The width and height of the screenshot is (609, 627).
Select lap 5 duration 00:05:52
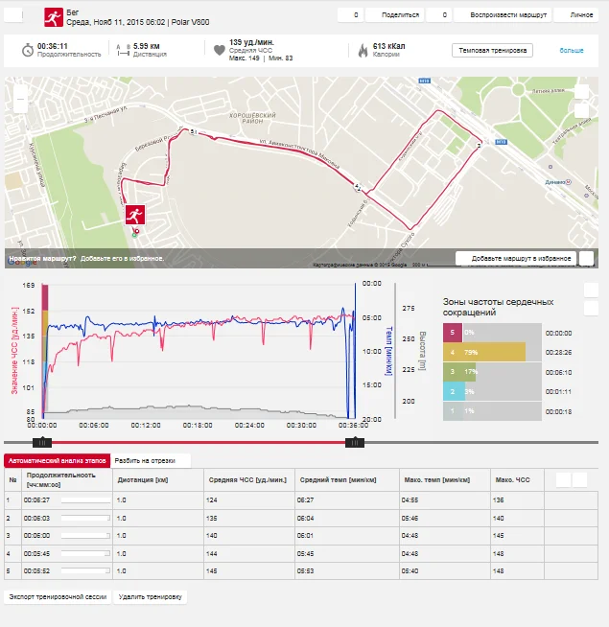(x=36, y=571)
